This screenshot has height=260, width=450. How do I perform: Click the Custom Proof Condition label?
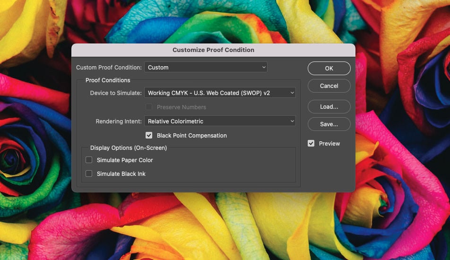(x=109, y=68)
